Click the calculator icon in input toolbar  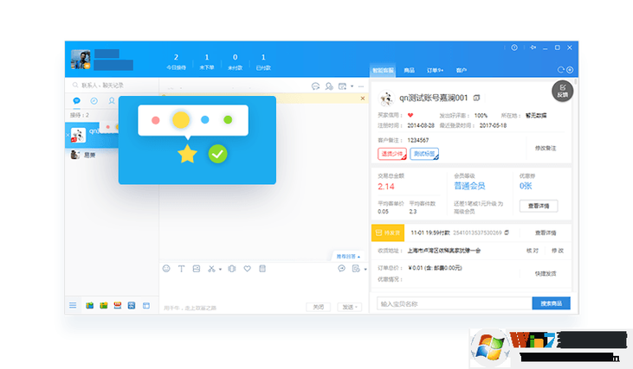262,269
